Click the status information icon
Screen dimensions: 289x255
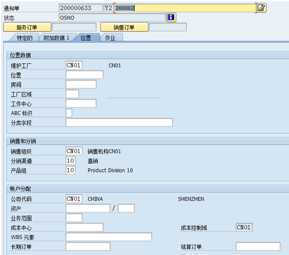pyautogui.click(x=171, y=18)
